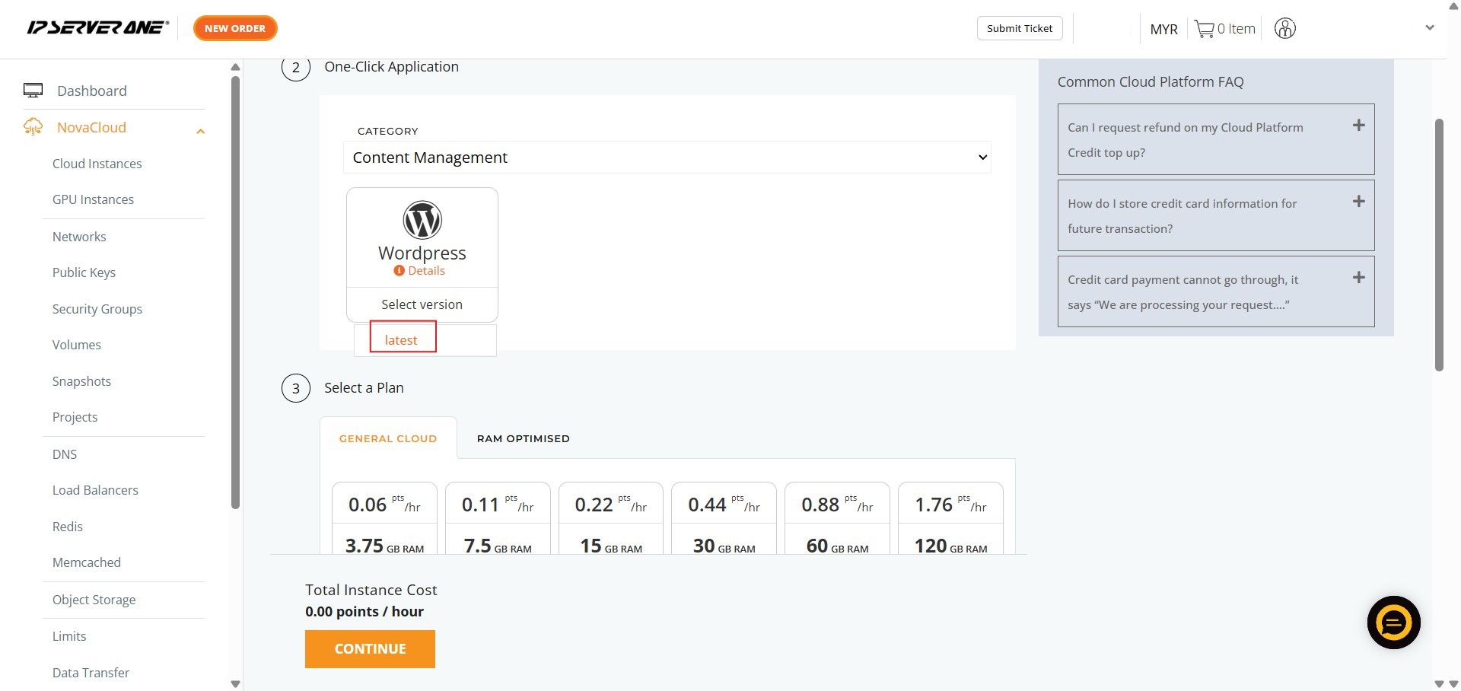
Task: Select the latest Wordpress version
Action: (x=401, y=340)
